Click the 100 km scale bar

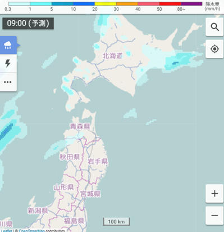point(116,221)
